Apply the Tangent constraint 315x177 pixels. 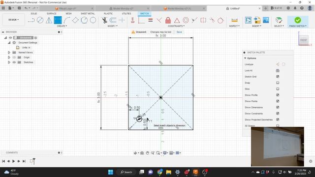[220, 20]
